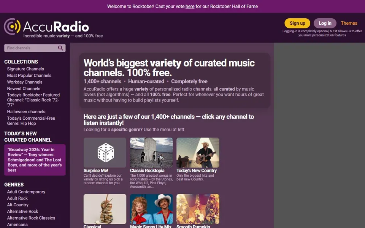Click the 'Today's New Country' title text
This screenshot has width=365, height=228.
[x=197, y=171]
